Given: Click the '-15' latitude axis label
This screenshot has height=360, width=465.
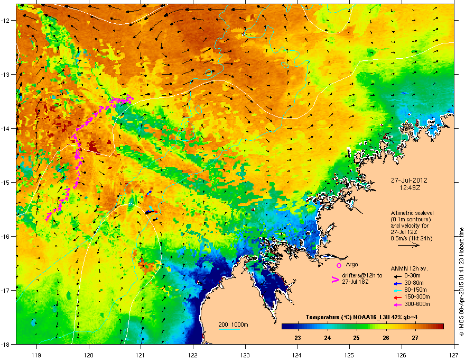Looking at the screenshot, I should pos(5,182).
